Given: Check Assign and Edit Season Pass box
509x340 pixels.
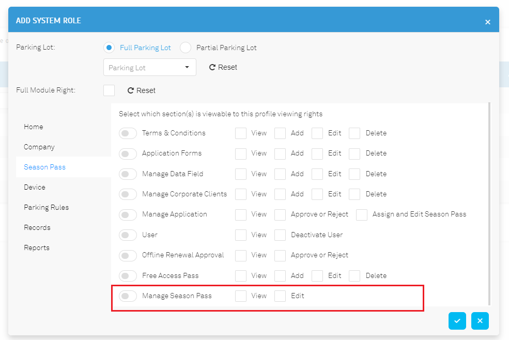Looking at the screenshot, I should (x=361, y=214).
